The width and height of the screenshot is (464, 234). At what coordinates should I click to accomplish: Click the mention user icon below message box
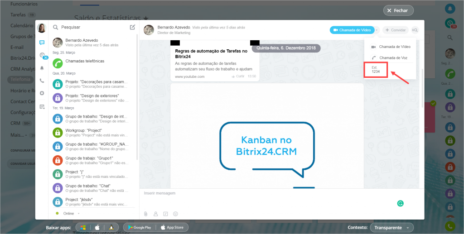(x=156, y=214)
